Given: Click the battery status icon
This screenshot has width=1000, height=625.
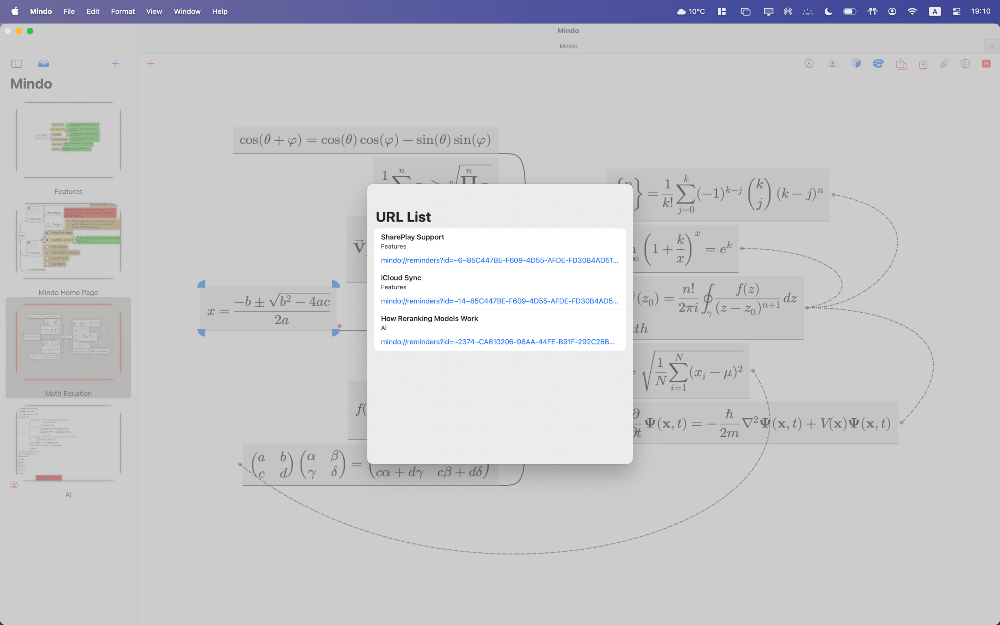Looking at the screenshot, I should 850,11.
